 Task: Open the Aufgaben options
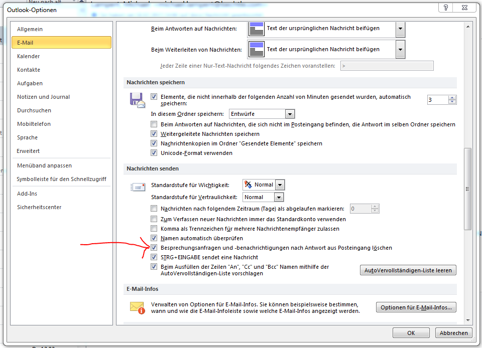[61, 83]
